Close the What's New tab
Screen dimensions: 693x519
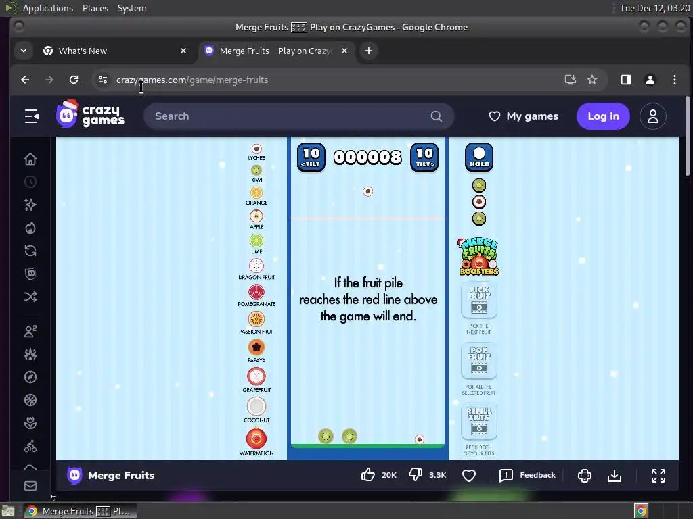tap(183, 51)
